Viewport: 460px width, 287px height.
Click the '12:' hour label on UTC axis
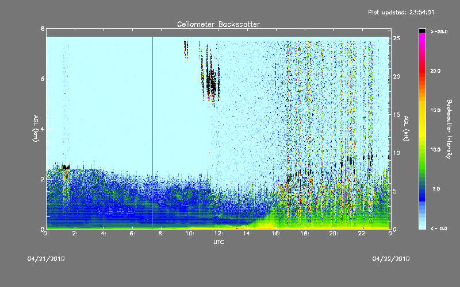click(218, 234)
